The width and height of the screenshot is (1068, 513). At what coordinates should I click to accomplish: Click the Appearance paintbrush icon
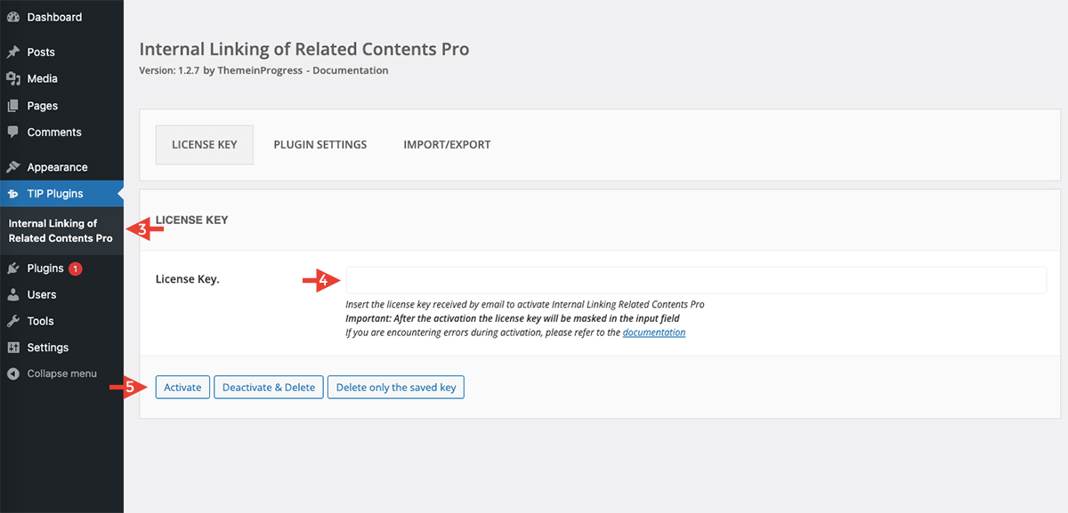coord(13,167)
